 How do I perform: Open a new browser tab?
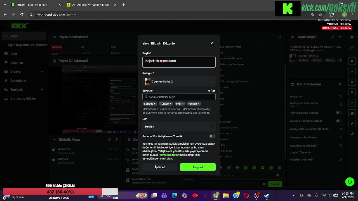pyautogui.click(x=124, y=5)
